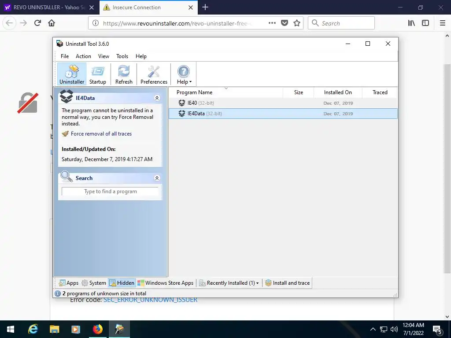Sort by Program Name column header
The image size is (451, 338).
pyautogui.click(x=226, y=92)
